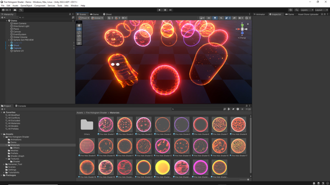Toggle scene view audio
The width and height of the screenshot is (330, 185).
click(221, 18)
